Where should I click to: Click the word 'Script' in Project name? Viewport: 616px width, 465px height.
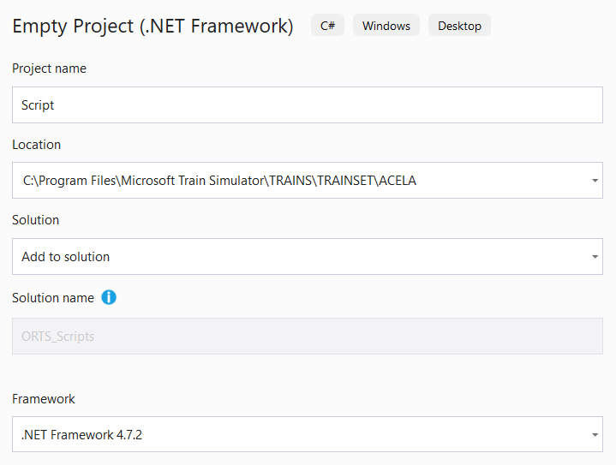(38, 105)
